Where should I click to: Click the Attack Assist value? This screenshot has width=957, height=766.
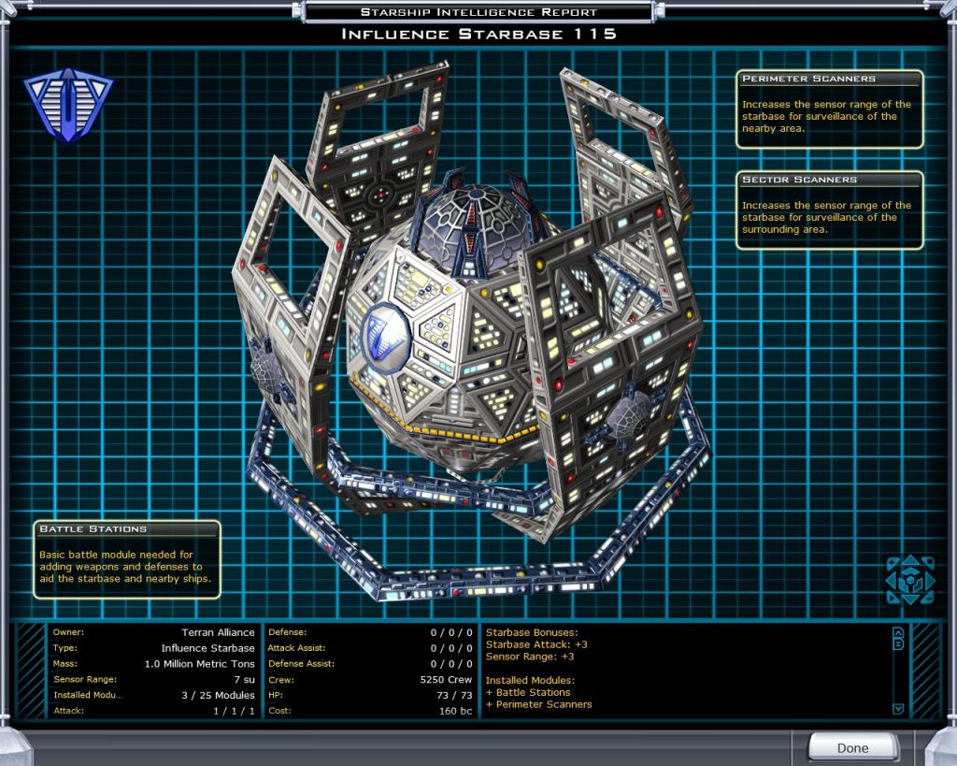[451, 648]
